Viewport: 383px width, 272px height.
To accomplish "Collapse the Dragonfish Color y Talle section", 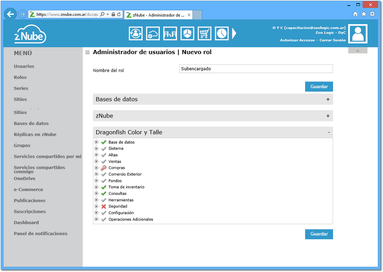I will click(x=329, y=133).
